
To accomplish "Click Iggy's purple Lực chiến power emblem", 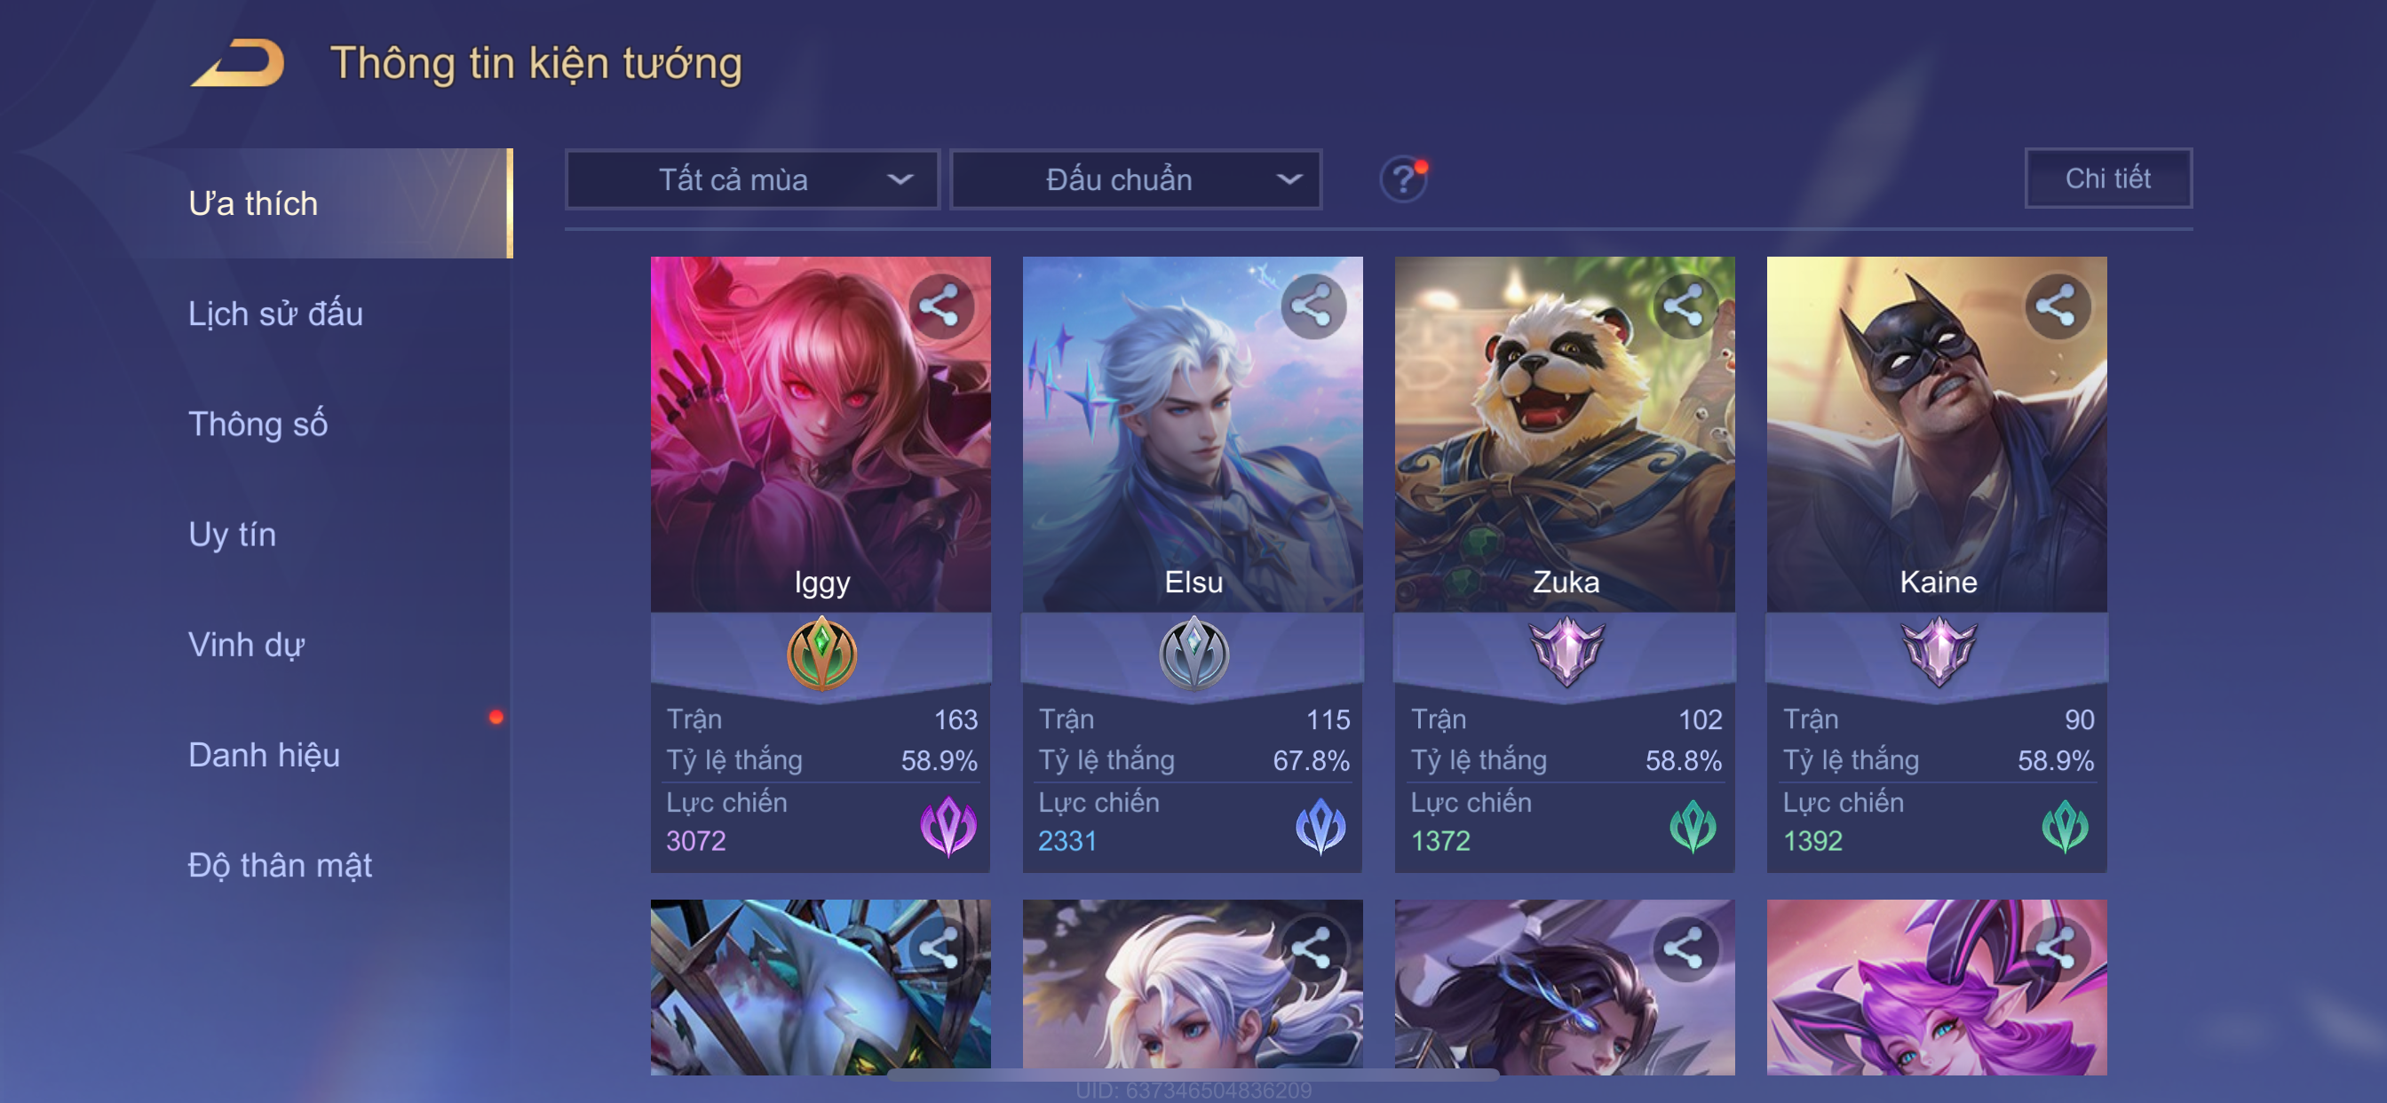I will tap(948, 825).
